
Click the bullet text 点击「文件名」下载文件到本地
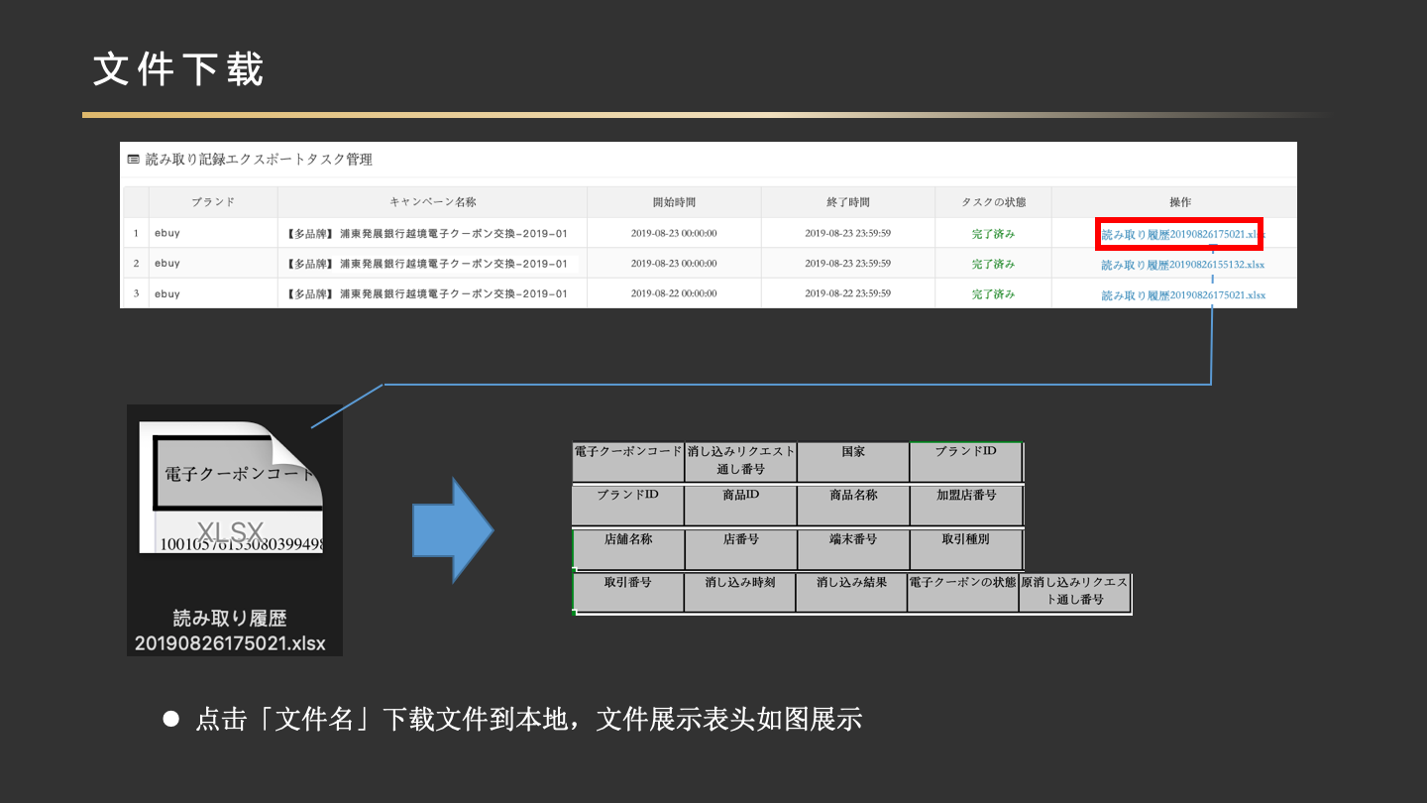[384, 719]
